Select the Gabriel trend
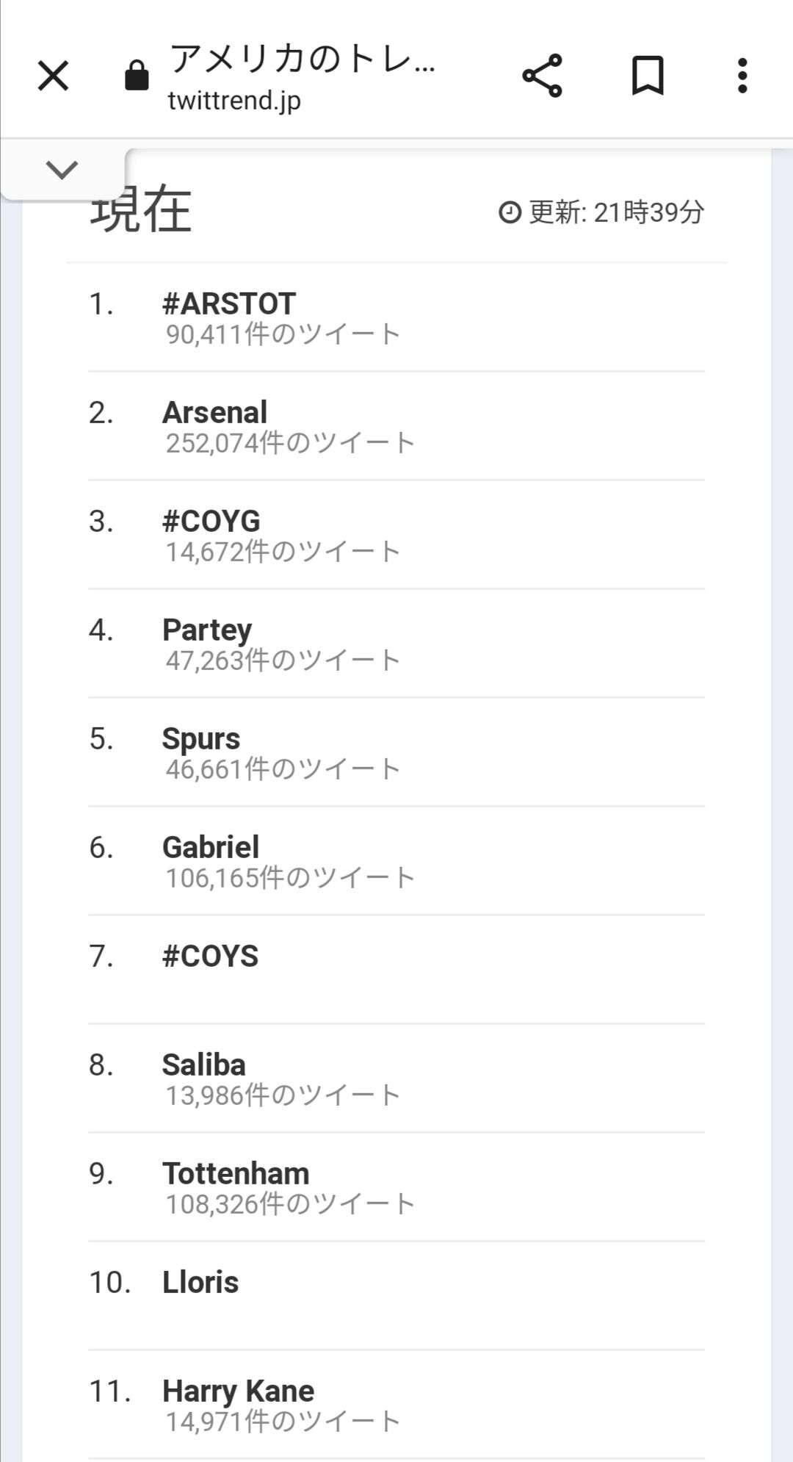This screenshot has width=793, height=1462. click(x=211, y=847)
